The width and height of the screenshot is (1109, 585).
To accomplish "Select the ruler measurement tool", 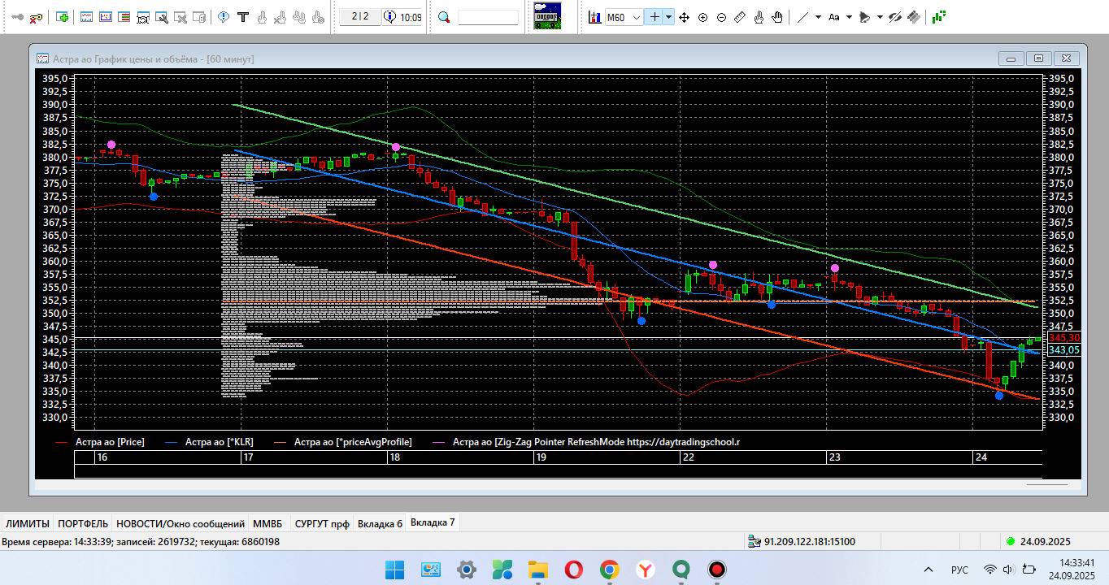I will pyautogui.click(x=740, y=17).
